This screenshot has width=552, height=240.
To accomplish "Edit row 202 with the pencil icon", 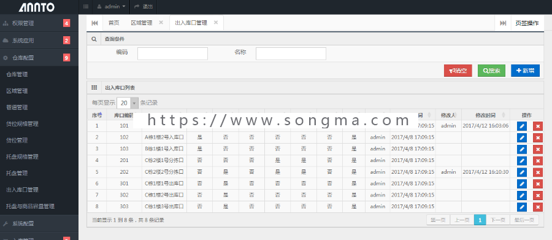I will pos(522,172).
